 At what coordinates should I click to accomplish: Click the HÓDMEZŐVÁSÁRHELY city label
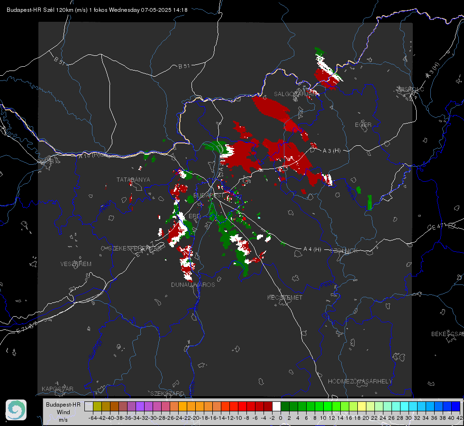pos(360,382)
